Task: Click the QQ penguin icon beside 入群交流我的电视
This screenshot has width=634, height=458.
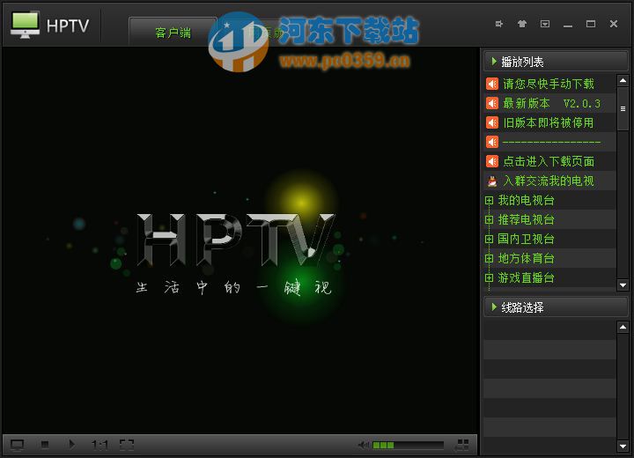Action: (x=492, y=181)
